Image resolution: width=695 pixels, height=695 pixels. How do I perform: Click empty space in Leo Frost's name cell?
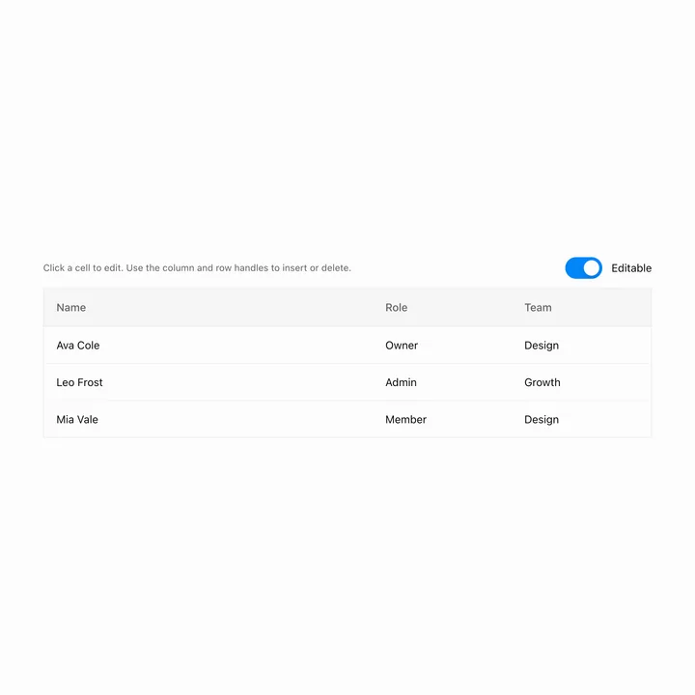pos(239,382)
